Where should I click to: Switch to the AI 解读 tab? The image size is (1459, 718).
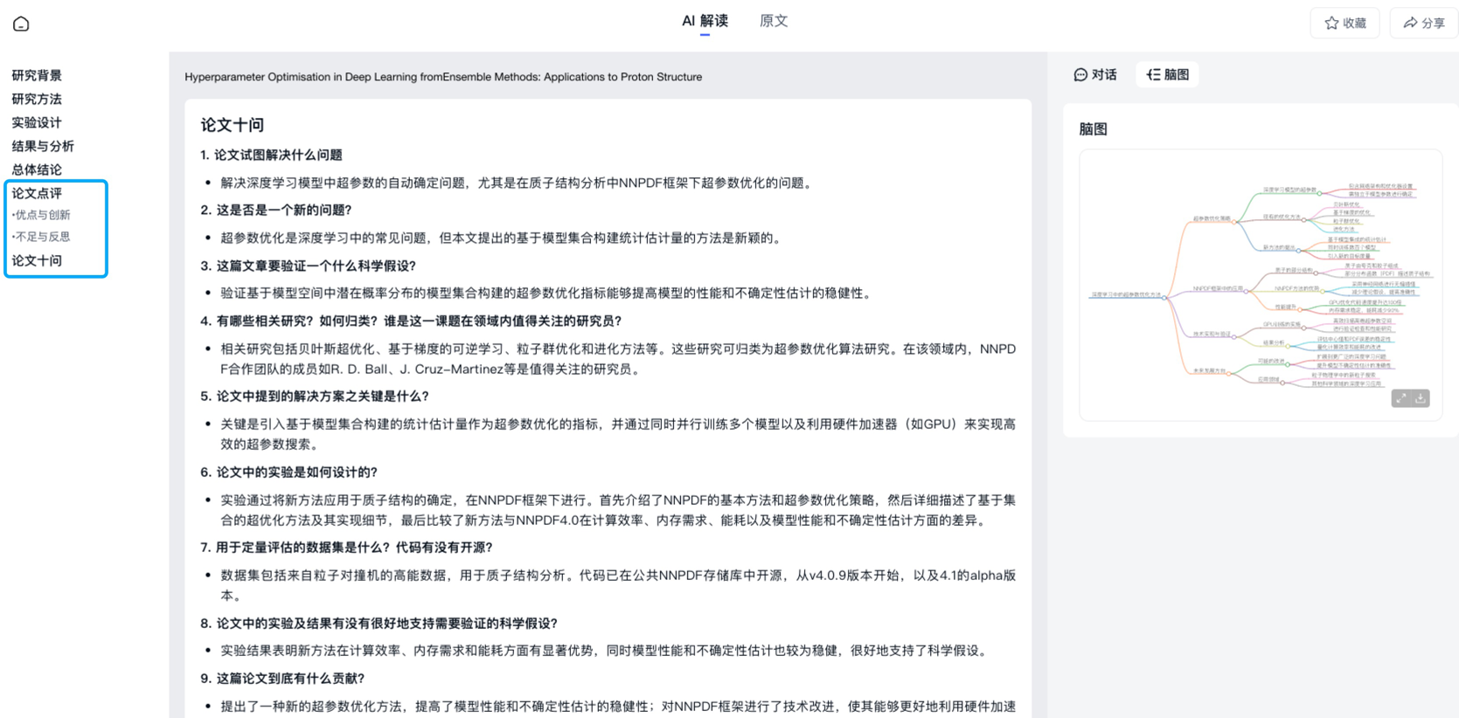tap(705, 21)
